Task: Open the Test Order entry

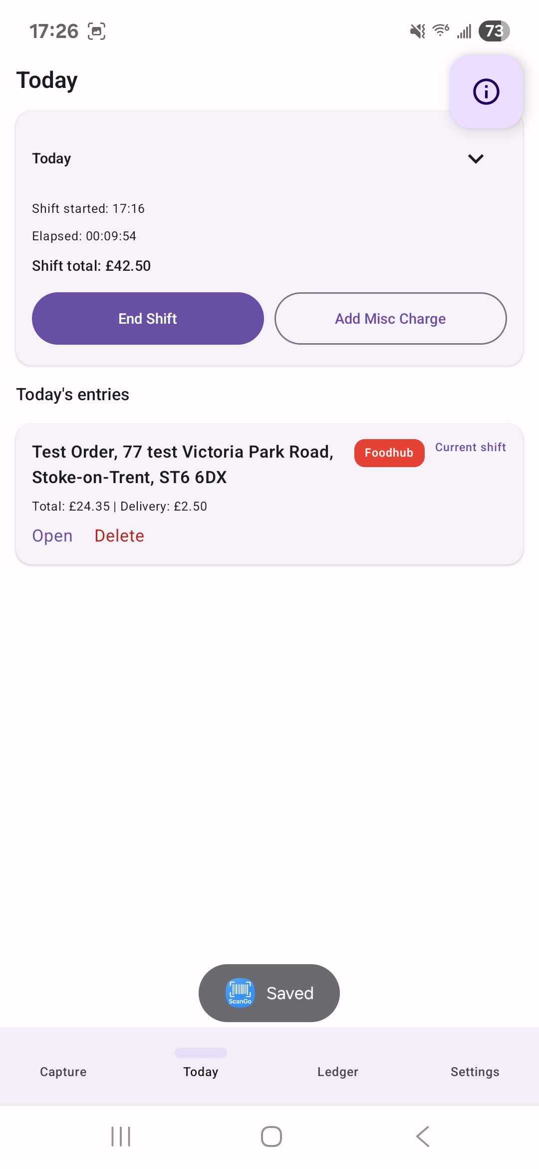Action: (x=52, y=536)
